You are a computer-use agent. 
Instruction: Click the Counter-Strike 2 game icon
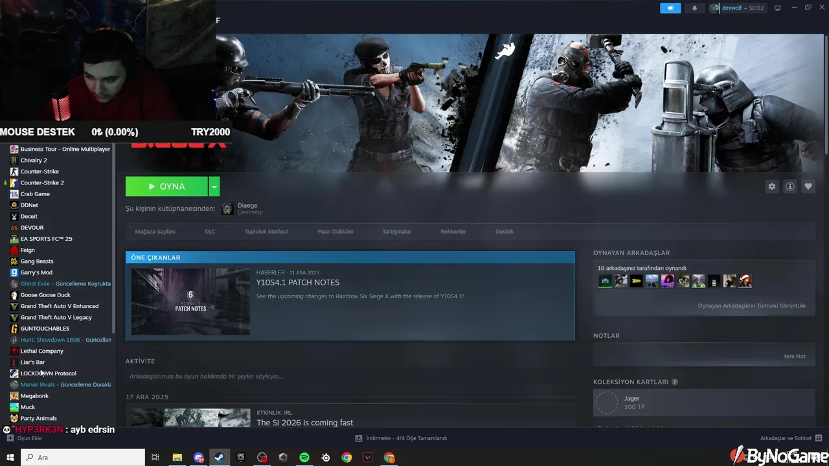(14, 183)
